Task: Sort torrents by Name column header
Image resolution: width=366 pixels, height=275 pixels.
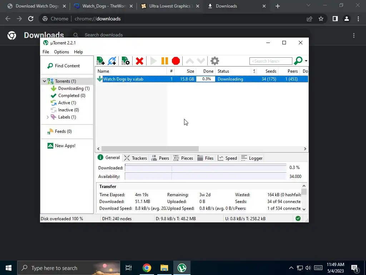Action: [x=131, y=71]
